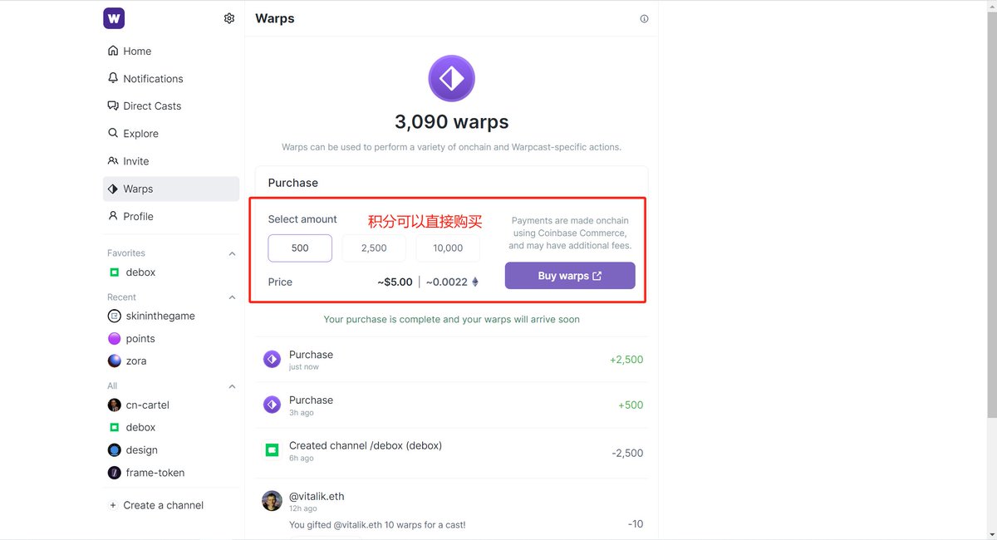997x540 pixels.
Task: Click the info icon beside Warps title
Action: 644,19
